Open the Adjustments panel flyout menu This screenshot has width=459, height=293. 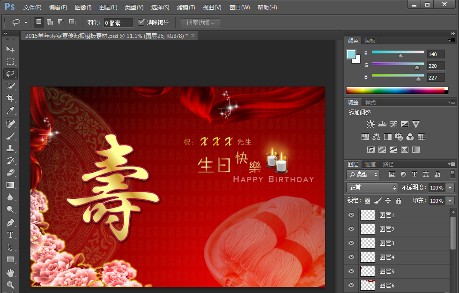click(x=452, y=103)
